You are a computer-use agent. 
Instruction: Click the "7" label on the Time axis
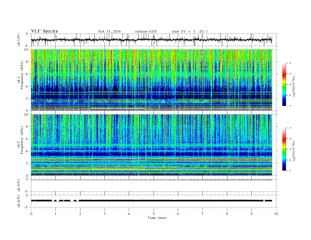(x=203, y=214)
